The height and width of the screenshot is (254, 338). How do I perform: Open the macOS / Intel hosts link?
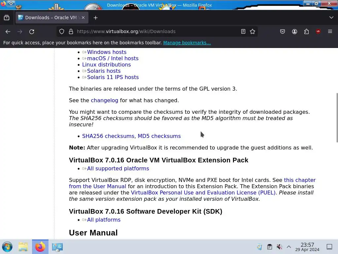(113, 58)
